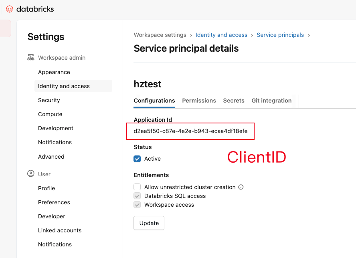
Task: Open Notifications under Workspace admin
Action: 55,142
